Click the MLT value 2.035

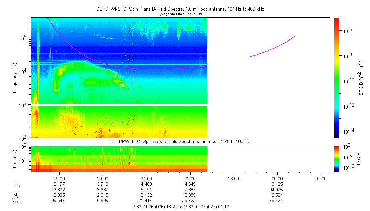click(x=59, y=195)
